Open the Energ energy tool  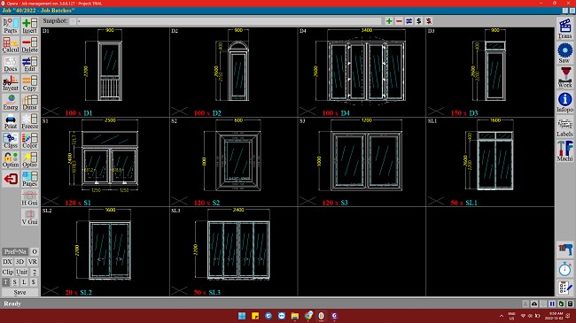(11, 103)
